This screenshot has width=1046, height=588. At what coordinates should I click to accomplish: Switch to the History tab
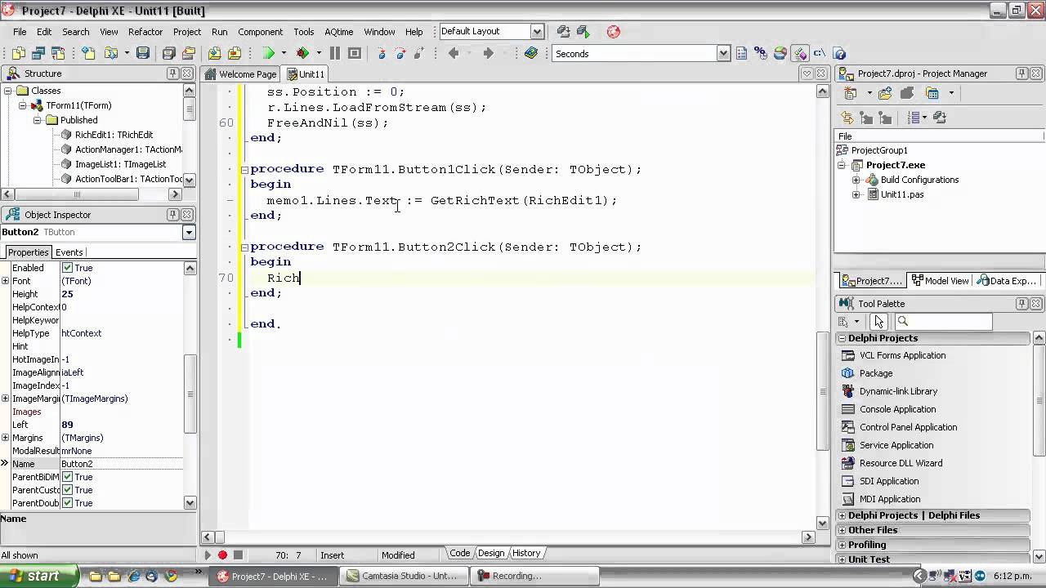[525, 553]
